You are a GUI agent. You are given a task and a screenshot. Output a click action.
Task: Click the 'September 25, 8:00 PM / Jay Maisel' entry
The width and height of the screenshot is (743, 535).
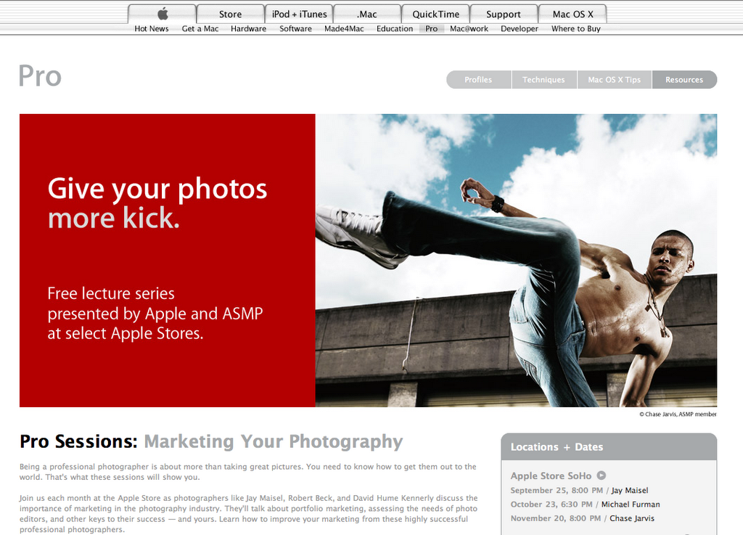579,491
